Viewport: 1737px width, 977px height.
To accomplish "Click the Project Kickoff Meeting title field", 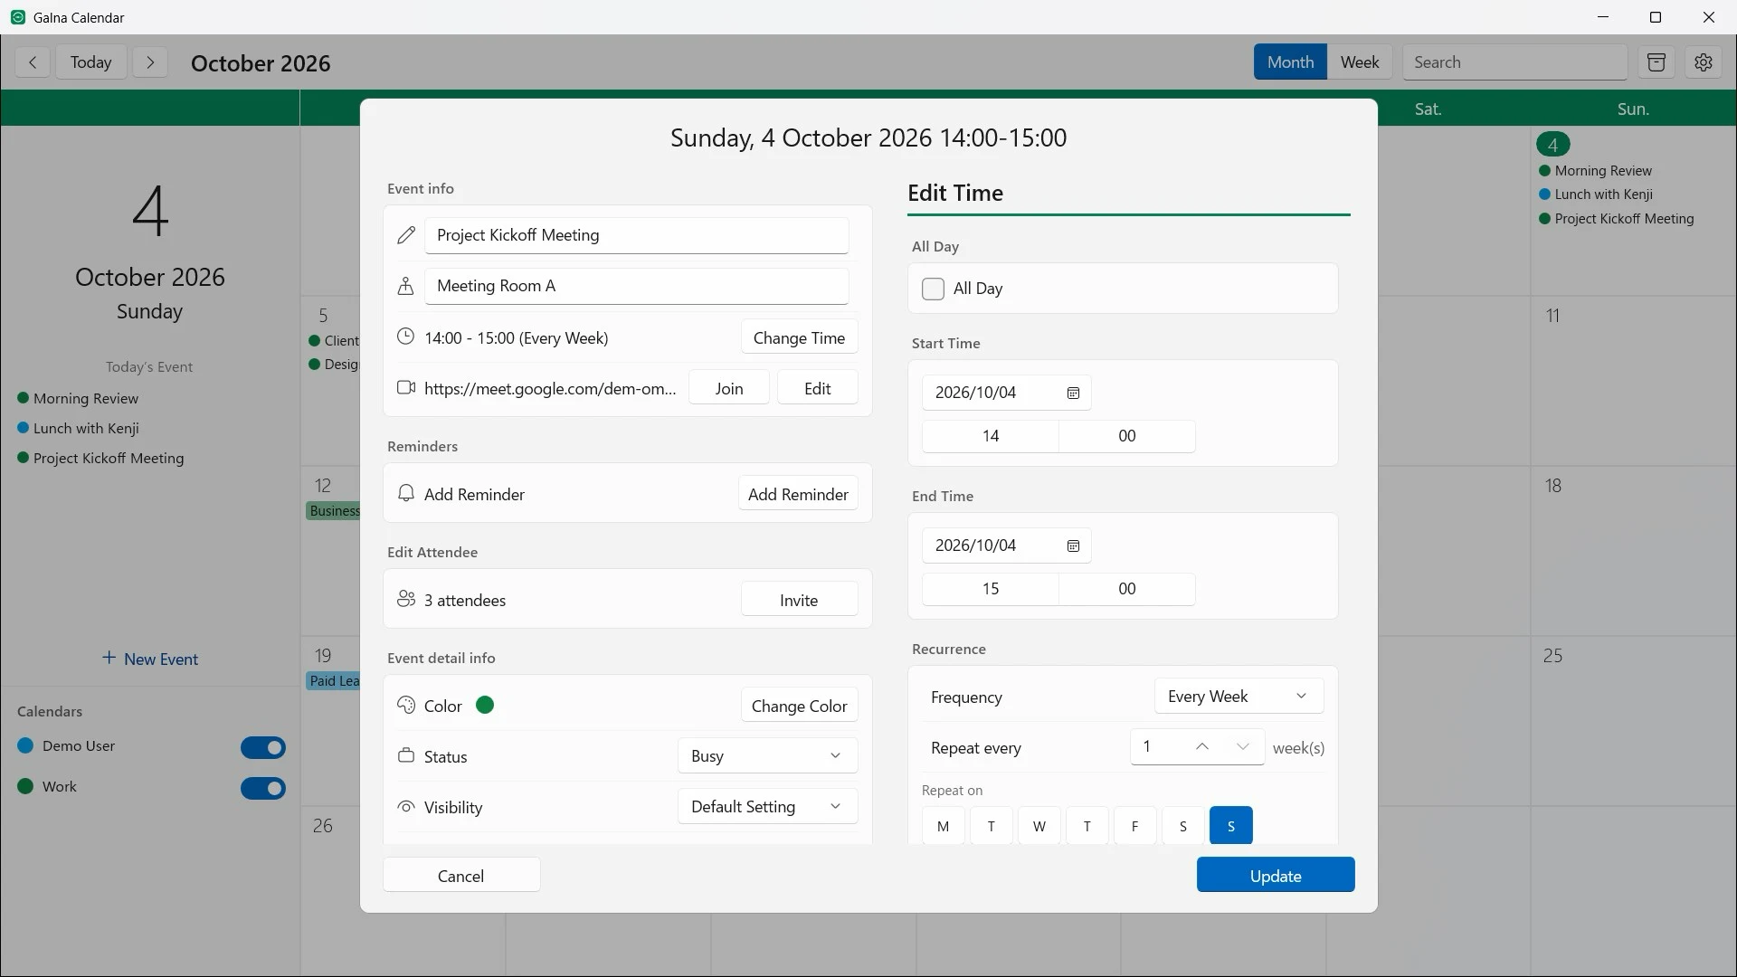I will [x=637, y=235].
